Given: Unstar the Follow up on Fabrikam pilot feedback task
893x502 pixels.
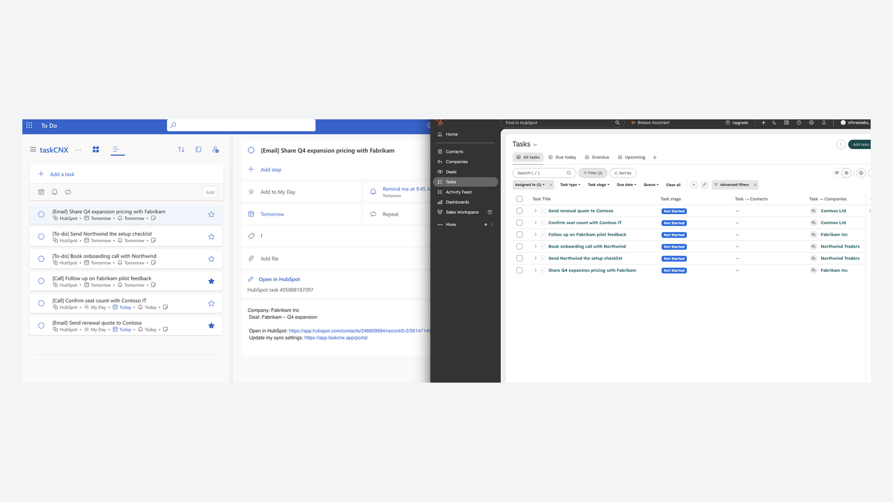Looking at the screenshot, I should click(212, 281).
